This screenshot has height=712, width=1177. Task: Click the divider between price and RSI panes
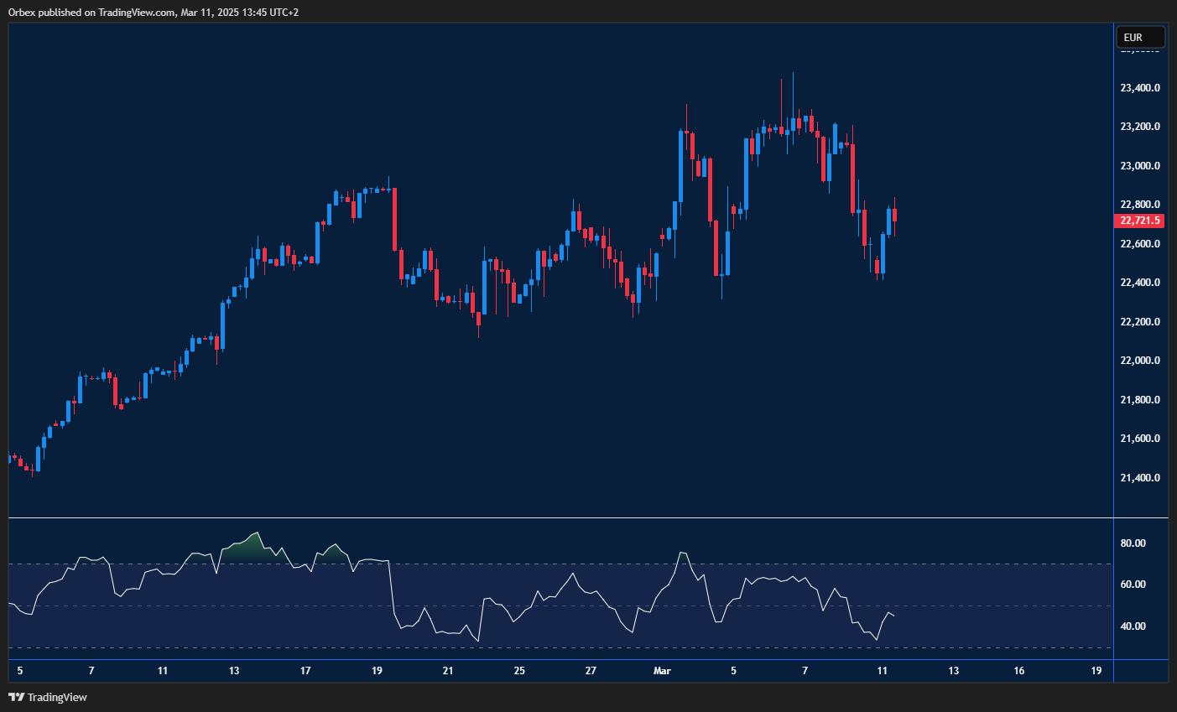click(x=587, y=518)
